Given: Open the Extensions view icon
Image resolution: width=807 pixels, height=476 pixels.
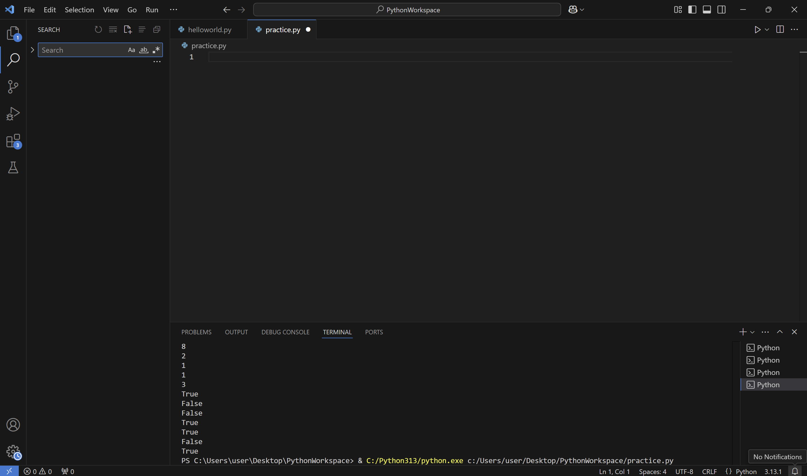Looking at the screenshot, I should 13,141.
